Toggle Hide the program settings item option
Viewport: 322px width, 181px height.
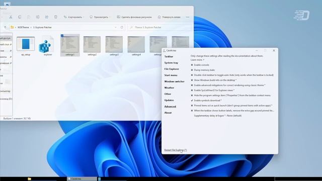pos(230,96)
